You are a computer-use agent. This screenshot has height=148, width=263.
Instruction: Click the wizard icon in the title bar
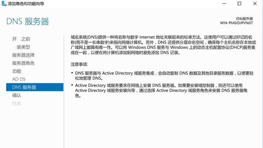[x=4, y=4]
